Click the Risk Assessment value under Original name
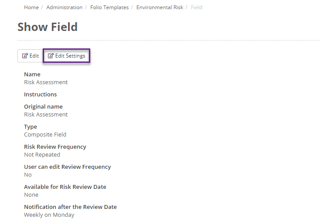The width and height of the screenshot is (320, 222). 46,115
